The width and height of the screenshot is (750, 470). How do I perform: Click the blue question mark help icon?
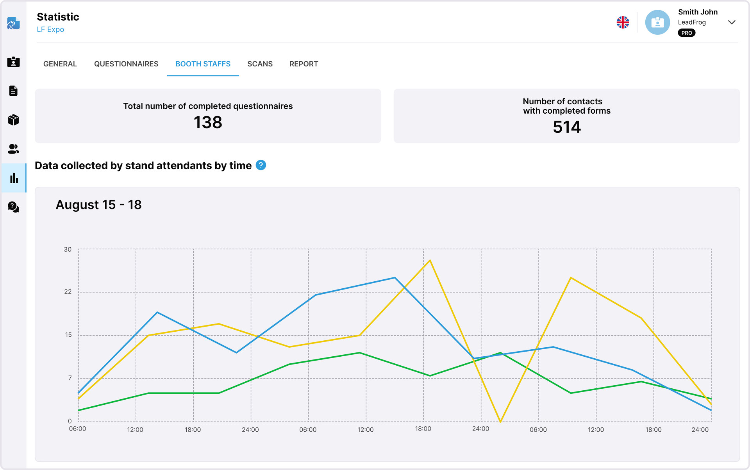click(261, 165)
